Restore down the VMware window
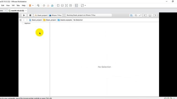The image size is (177, 99). click(x=173, y=1)
